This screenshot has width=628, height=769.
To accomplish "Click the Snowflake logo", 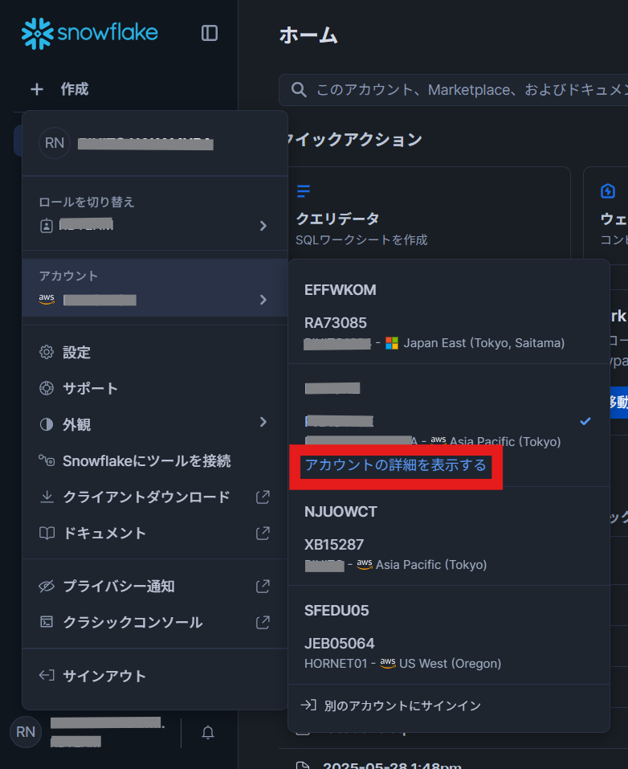I will [90, 34].
